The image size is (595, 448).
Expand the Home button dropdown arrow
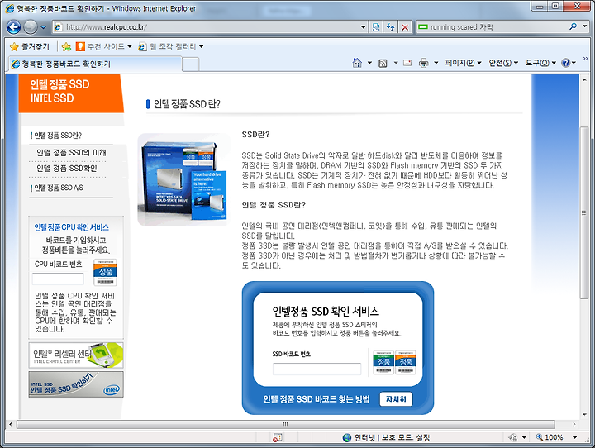pyautogui.click(x=369, y=63)
